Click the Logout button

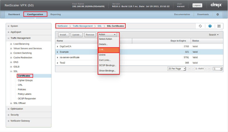click(197, 5)
